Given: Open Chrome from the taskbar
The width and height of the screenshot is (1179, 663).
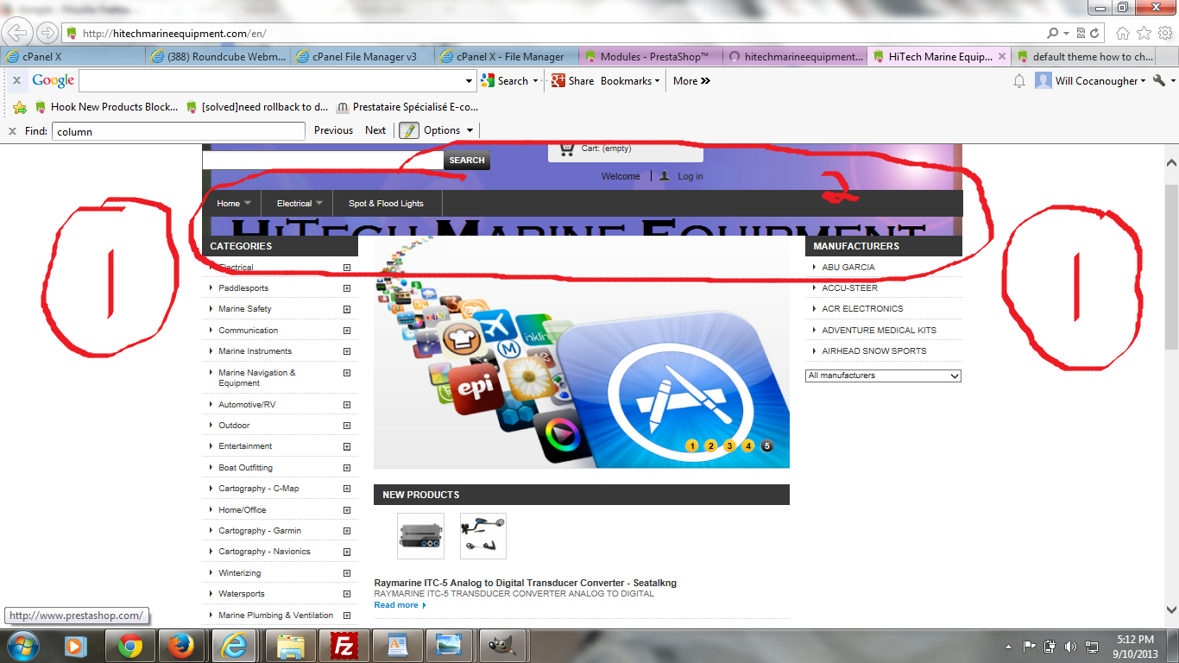Looking at the screenshot, I should coord(130,645).
